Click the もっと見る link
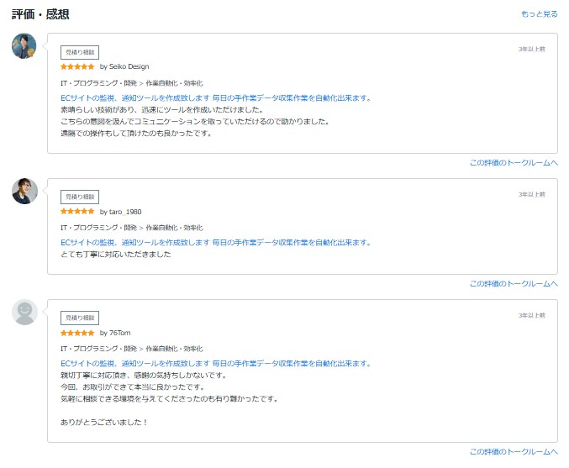Viewport: 569px width, 468px height. point(539,14)
